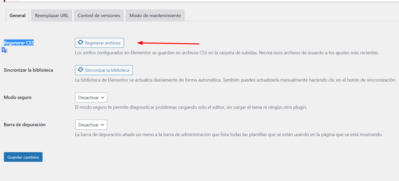Open the Modo seguro dropdown
Image resolution: width=399 pixels, height=181 pixels.
tap(91, 98)
